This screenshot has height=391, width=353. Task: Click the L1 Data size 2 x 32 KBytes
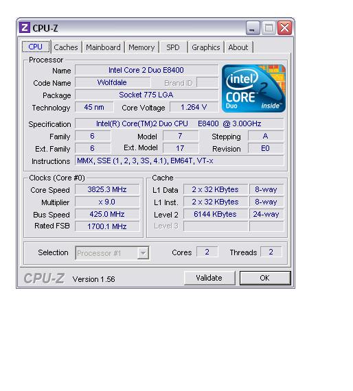pos(216,189)
